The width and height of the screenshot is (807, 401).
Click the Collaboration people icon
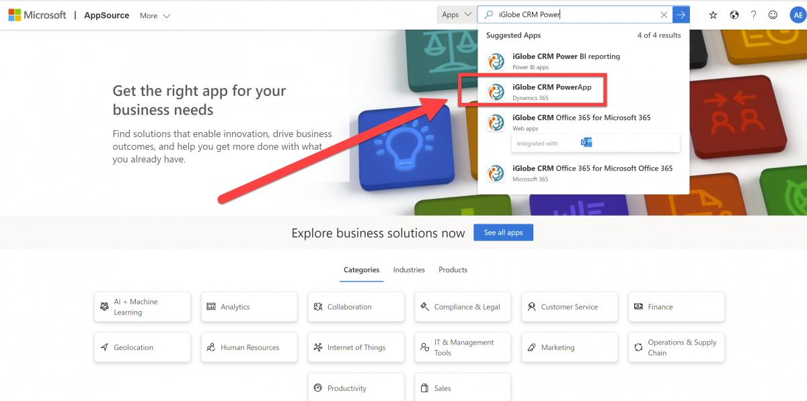318,307
